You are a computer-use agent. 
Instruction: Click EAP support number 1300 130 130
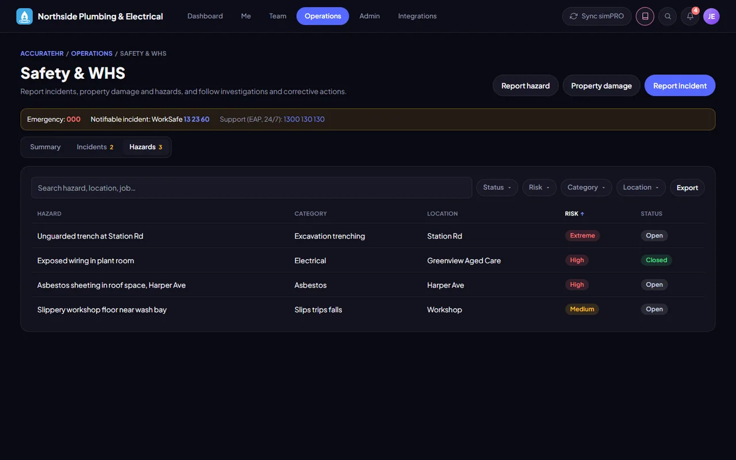[304, 120]
